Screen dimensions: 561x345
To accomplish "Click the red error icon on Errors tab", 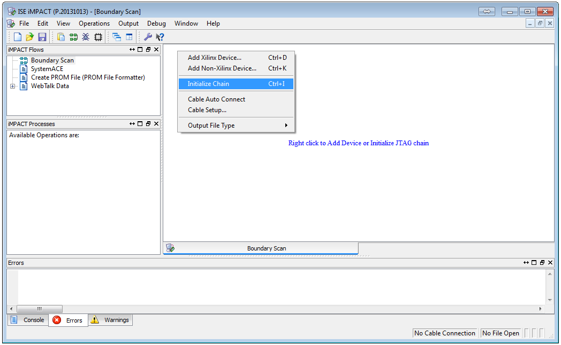I will (57, 320).
